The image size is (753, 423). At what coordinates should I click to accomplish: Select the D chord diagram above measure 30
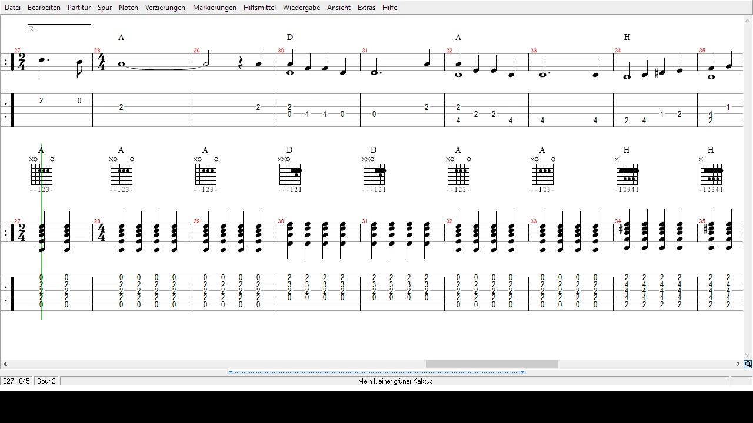point(290,174)
